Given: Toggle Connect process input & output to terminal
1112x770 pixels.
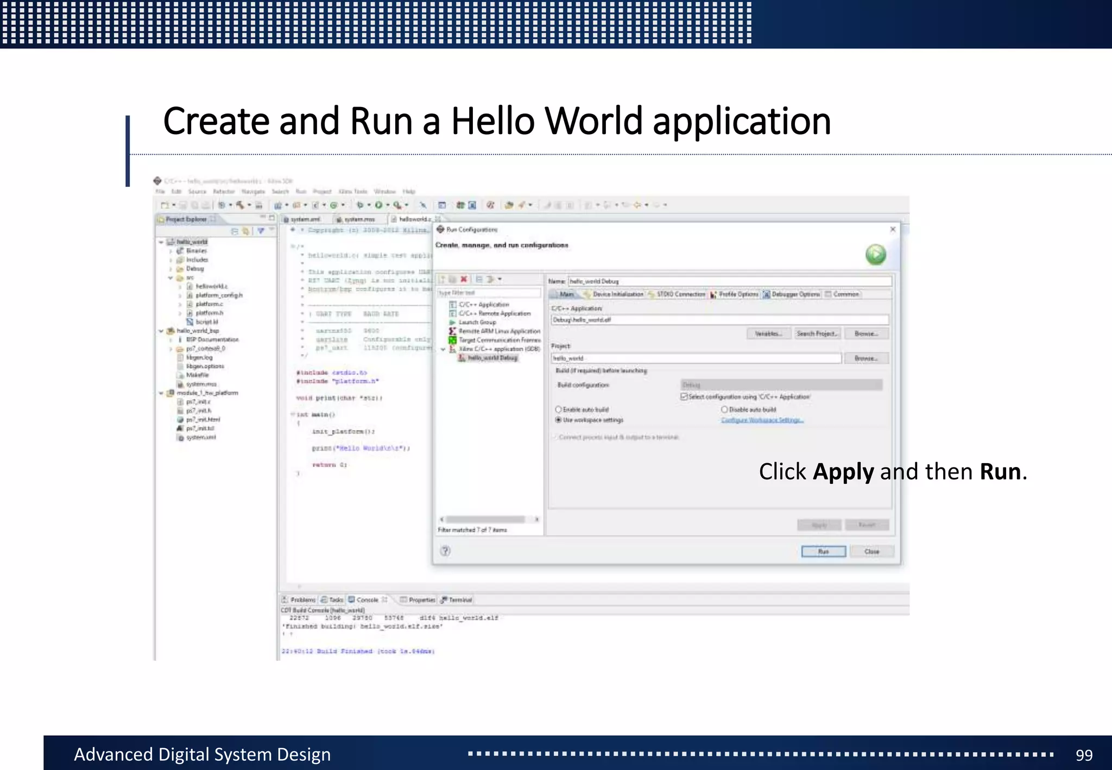Looking at the screenshot, I should (x=556, y=437).
